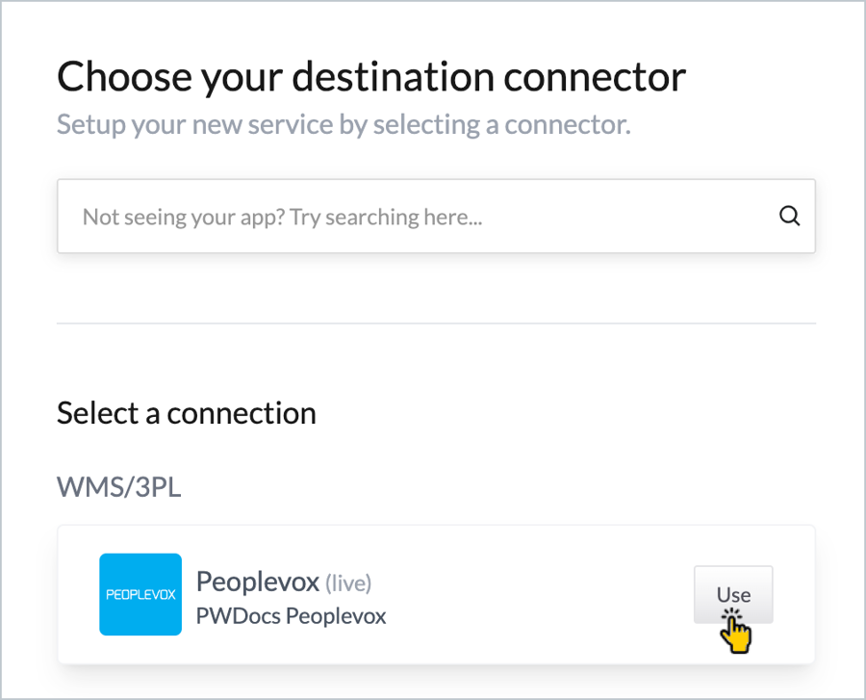Click empty space inside the Peoplevox card
The image size is (866, 700).
tap(539, 597)
